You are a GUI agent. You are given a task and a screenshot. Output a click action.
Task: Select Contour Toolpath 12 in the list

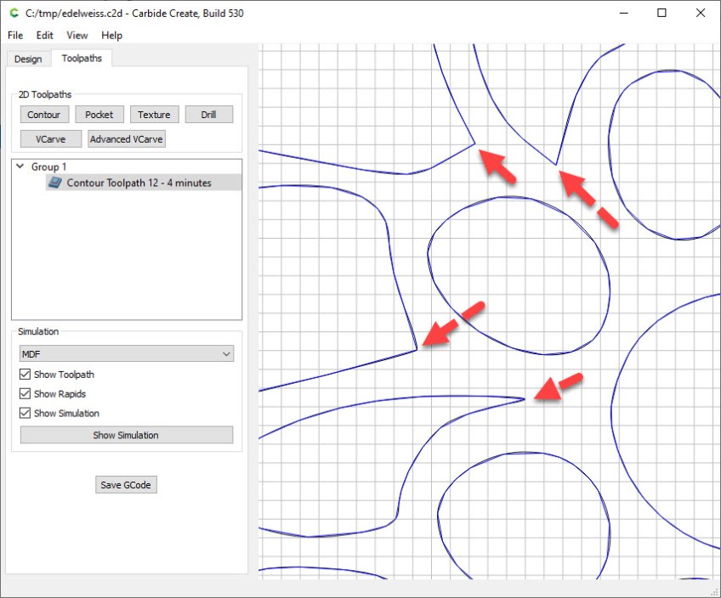pyautogui.click(x=139, y=183)
